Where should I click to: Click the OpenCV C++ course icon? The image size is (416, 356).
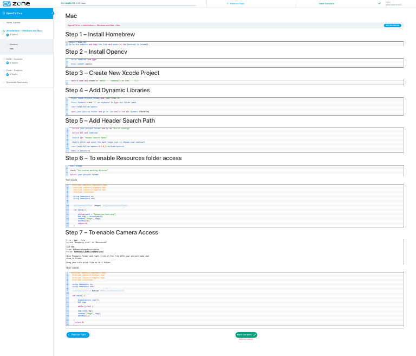pyautogui.click(x=3, y=13)
